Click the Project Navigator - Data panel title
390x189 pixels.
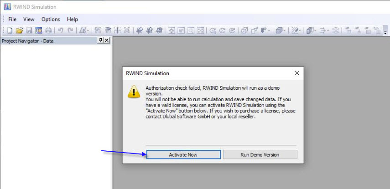(28, 41)
